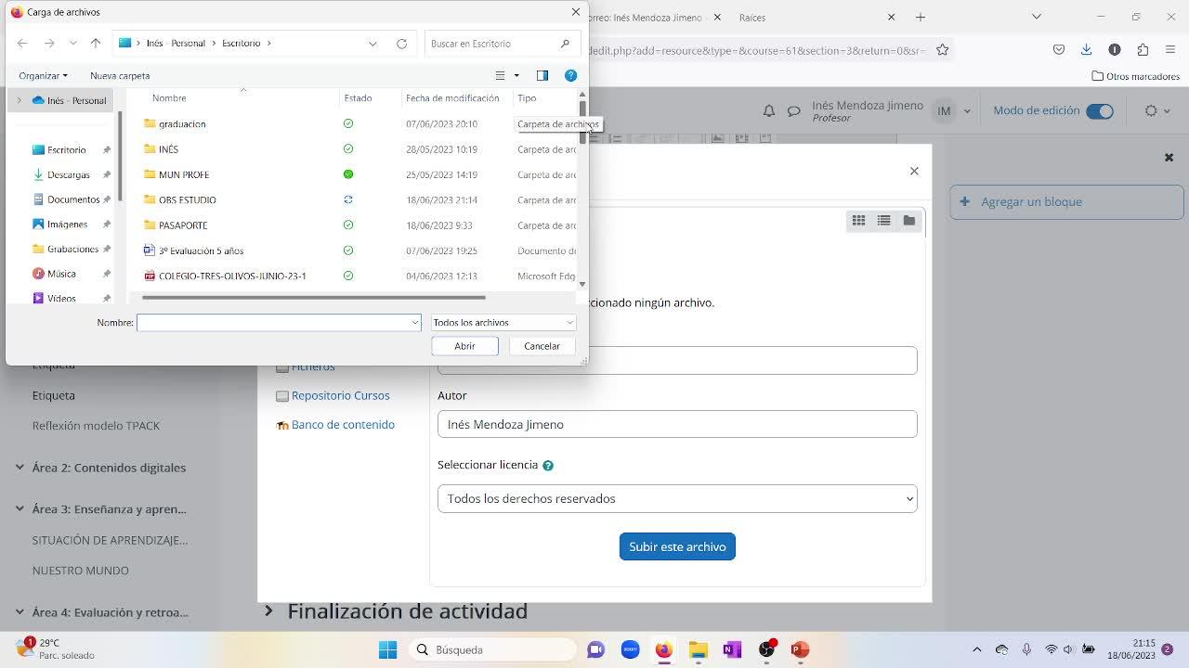1189x668 pixels.
Task: Click the Nombre filename input field
Action: 279,323
